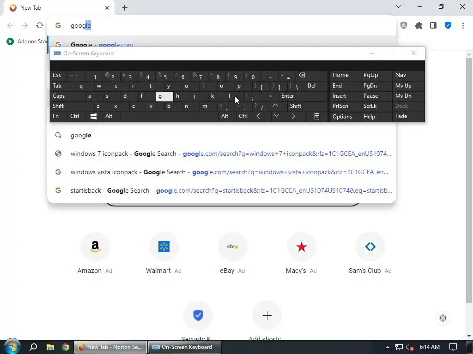Open the side panel icon
Screen dimensions: 473x354
(433, 26)
